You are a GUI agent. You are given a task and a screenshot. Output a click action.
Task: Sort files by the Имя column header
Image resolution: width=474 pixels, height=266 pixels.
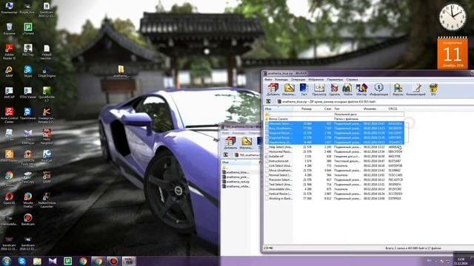coord(278,109)
